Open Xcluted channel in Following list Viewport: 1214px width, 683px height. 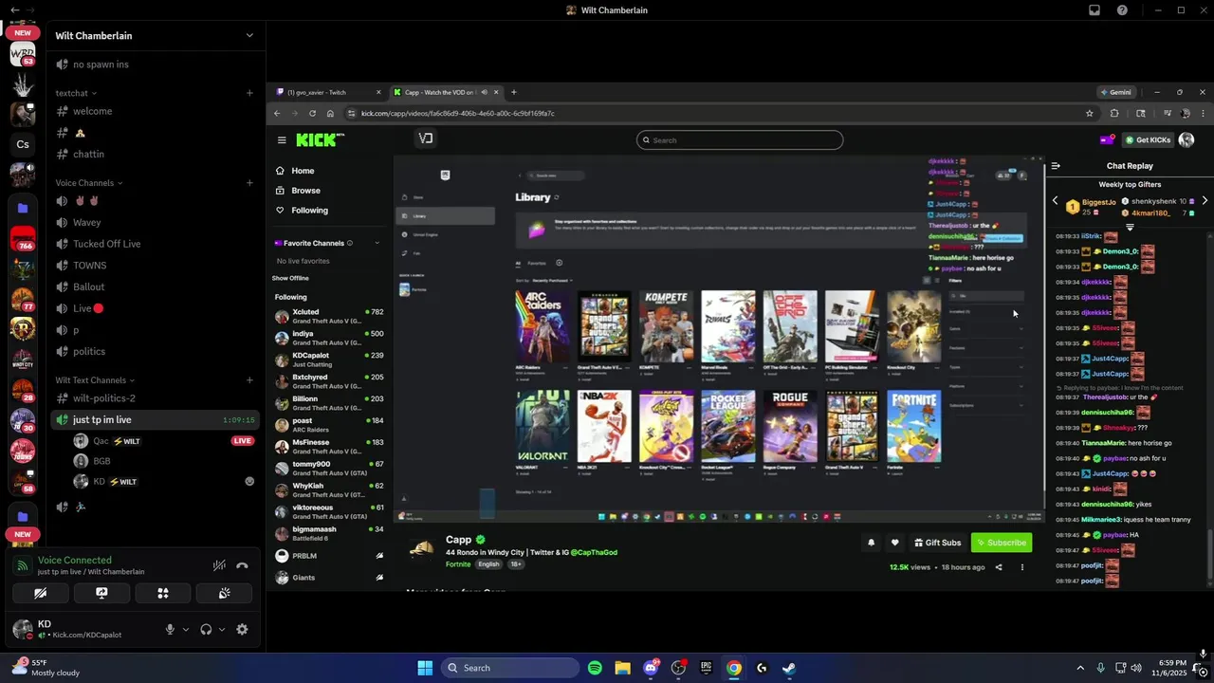328,316
